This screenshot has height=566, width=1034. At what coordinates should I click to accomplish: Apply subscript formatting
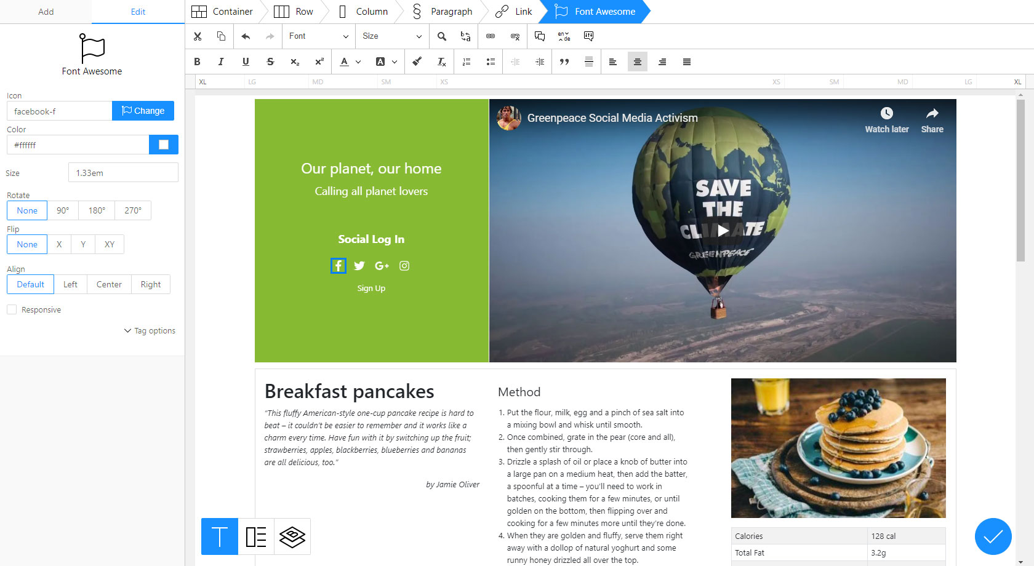pyautogui.click(x=295, y=62)
